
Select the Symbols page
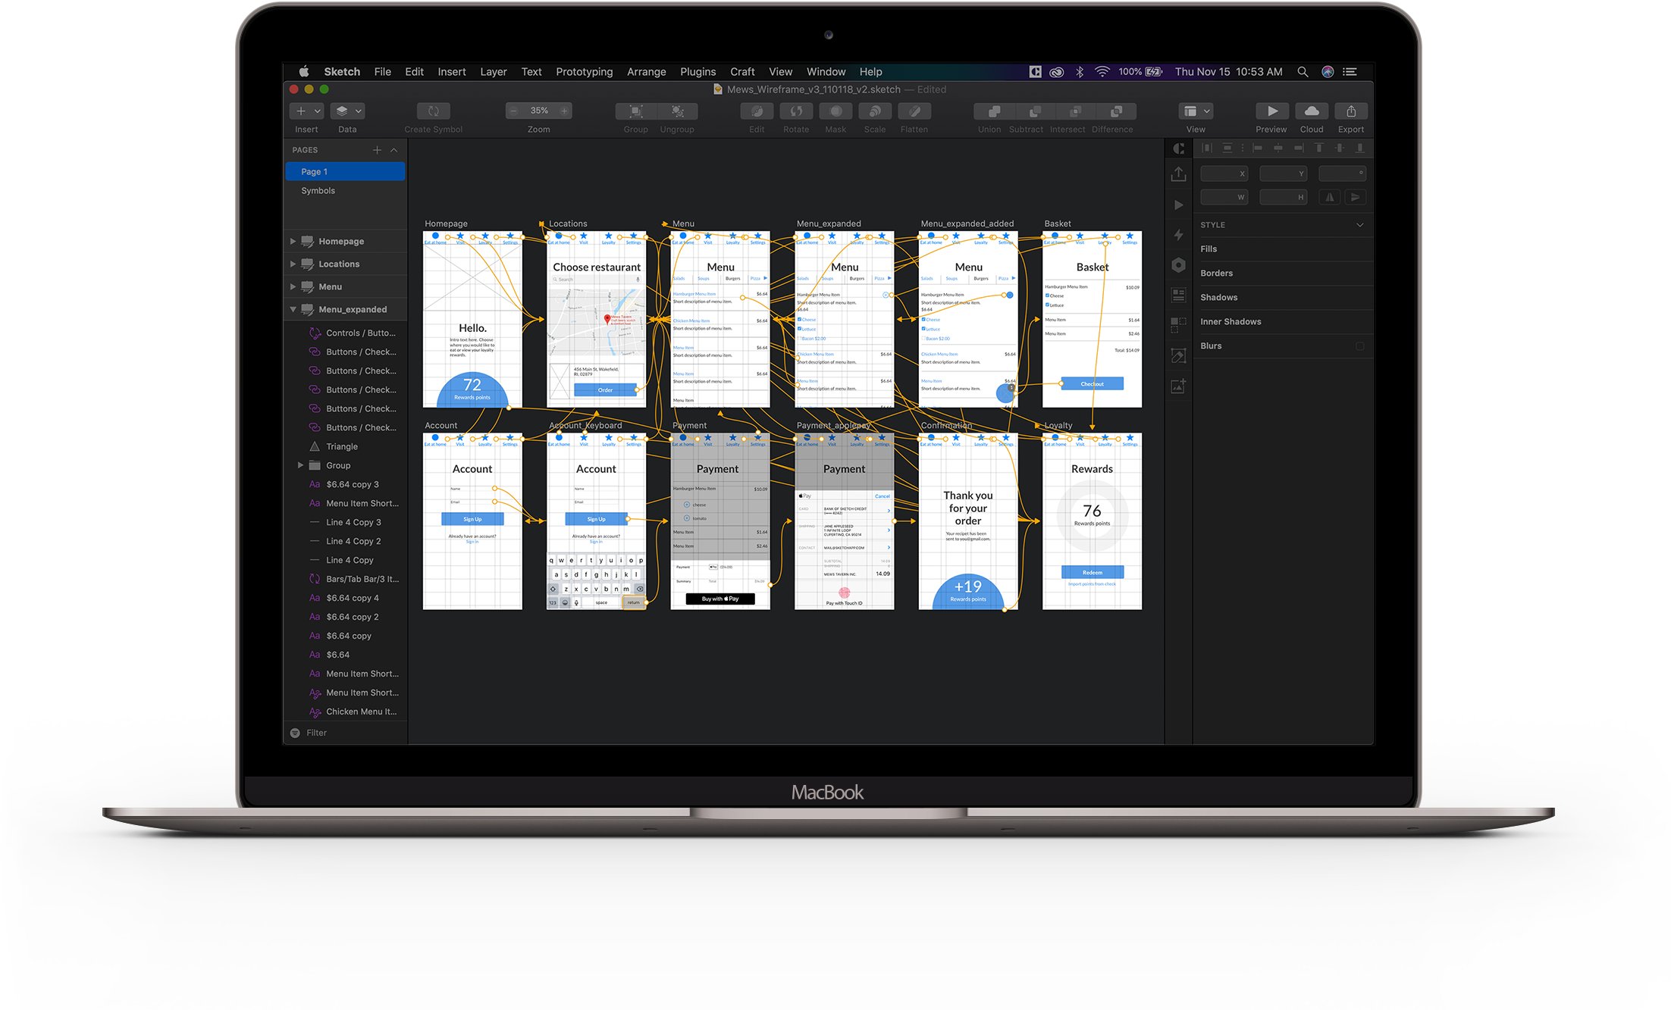pos(345,191)
